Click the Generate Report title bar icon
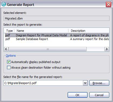Image resolution: width=113 pixels, height=102 pixels. [x=4, y=4]
